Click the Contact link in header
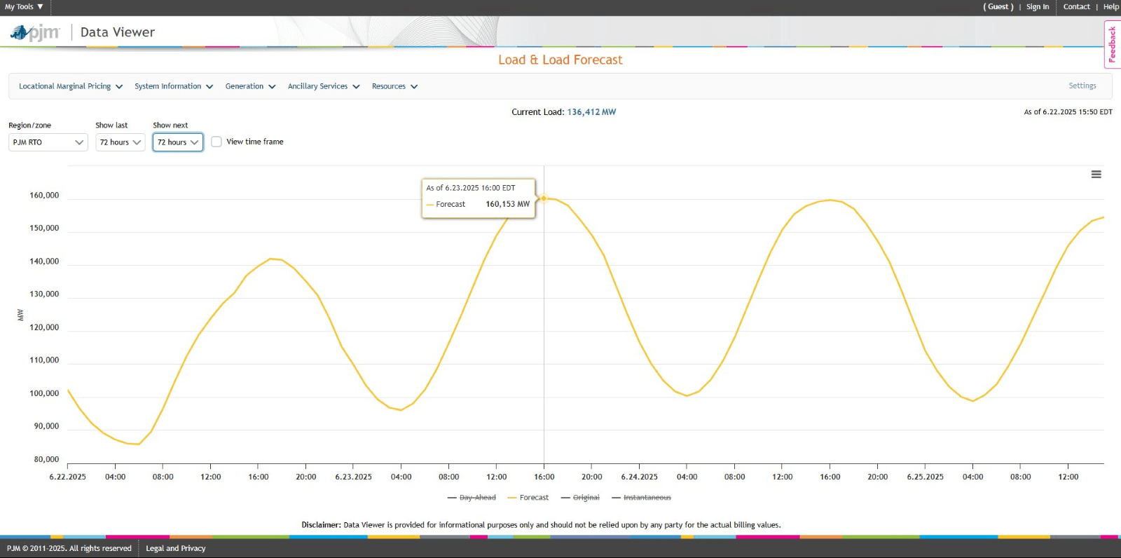The width and height of the screenshot is (1121, 558). 1076,7
